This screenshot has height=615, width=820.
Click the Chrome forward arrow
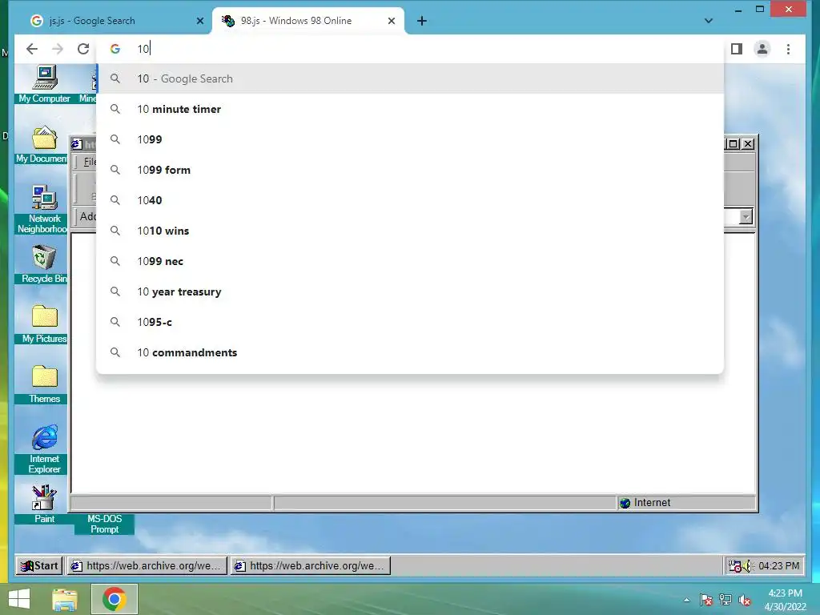[x=58, y=49]
